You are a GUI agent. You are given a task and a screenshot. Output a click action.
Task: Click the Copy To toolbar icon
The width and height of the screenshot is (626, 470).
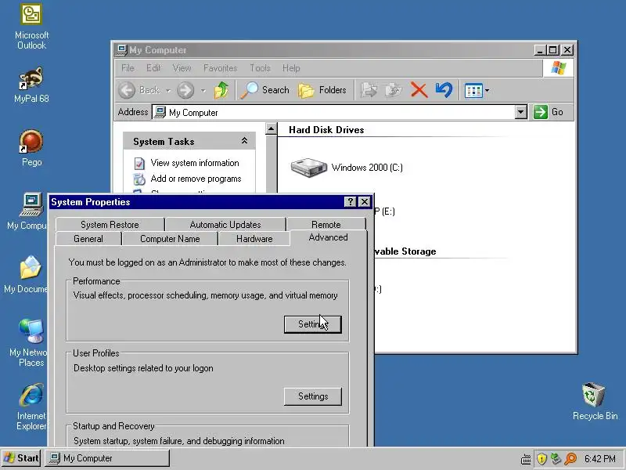pyautogui.click(x=394, y=90)
